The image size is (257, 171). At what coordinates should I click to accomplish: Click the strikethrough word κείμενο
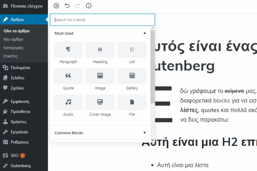234,91
